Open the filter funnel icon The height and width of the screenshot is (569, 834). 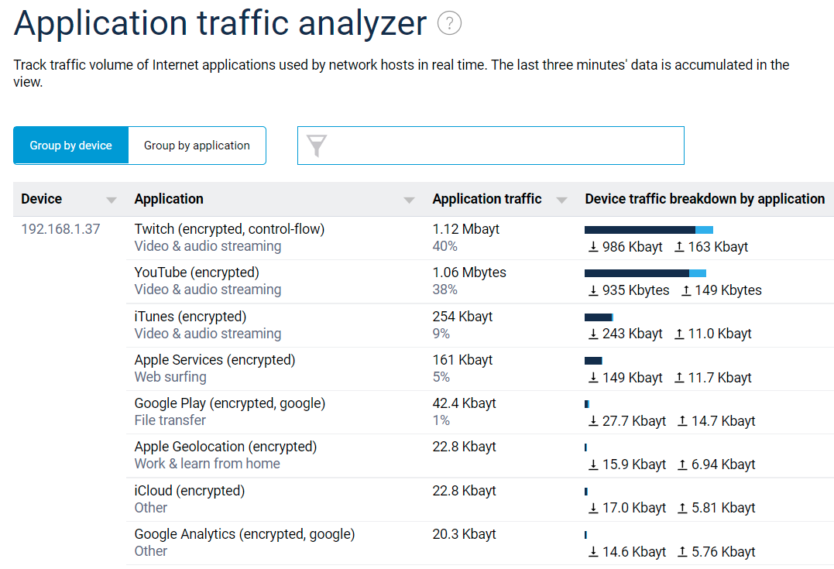click(x=317, y=145)
